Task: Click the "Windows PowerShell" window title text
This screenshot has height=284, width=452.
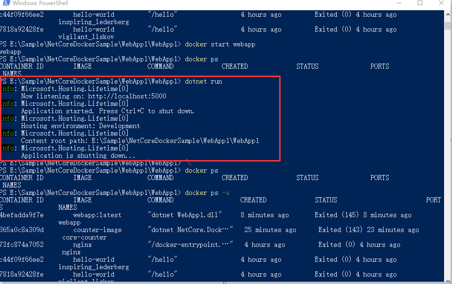Action: pos(40,3)
